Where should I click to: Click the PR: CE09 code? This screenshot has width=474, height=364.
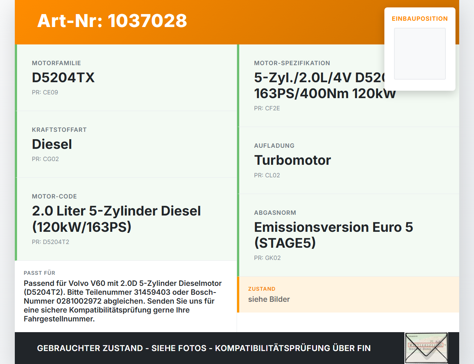coord(45,92)
